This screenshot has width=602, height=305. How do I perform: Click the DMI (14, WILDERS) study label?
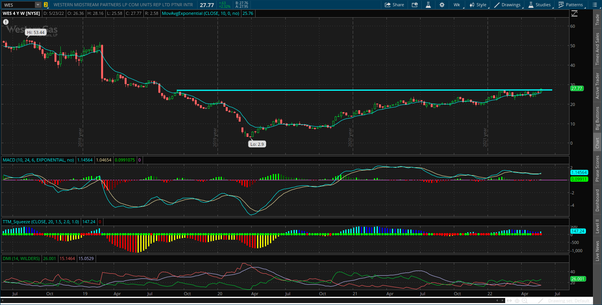[22, 258]
